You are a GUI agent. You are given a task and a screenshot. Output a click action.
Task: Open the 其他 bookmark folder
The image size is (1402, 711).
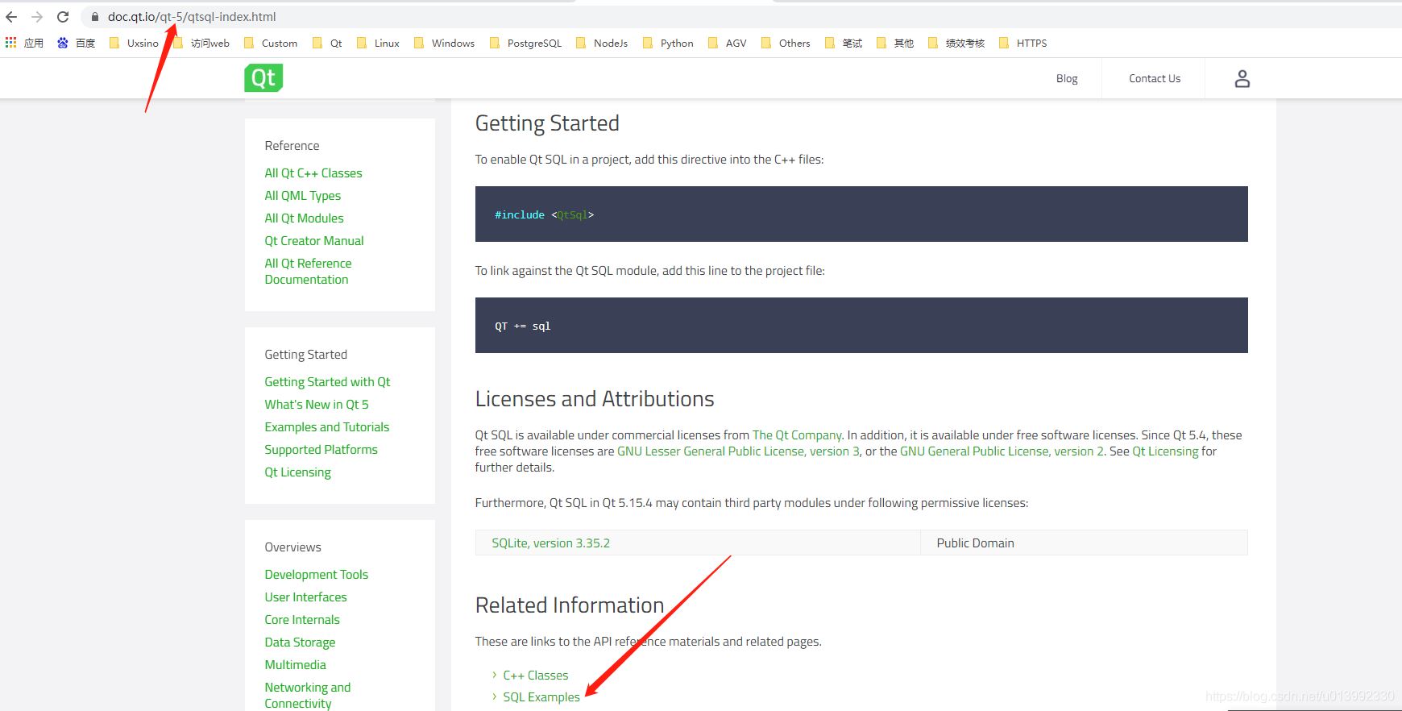pos(895,43)
